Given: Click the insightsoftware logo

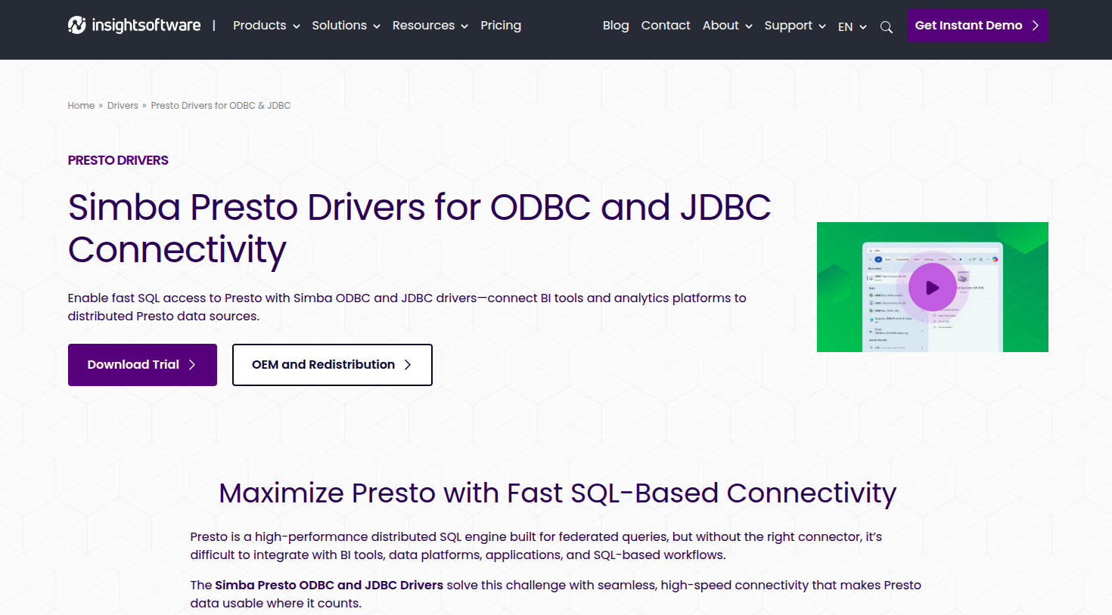Looking at the screenshot, I should point(134,26).
